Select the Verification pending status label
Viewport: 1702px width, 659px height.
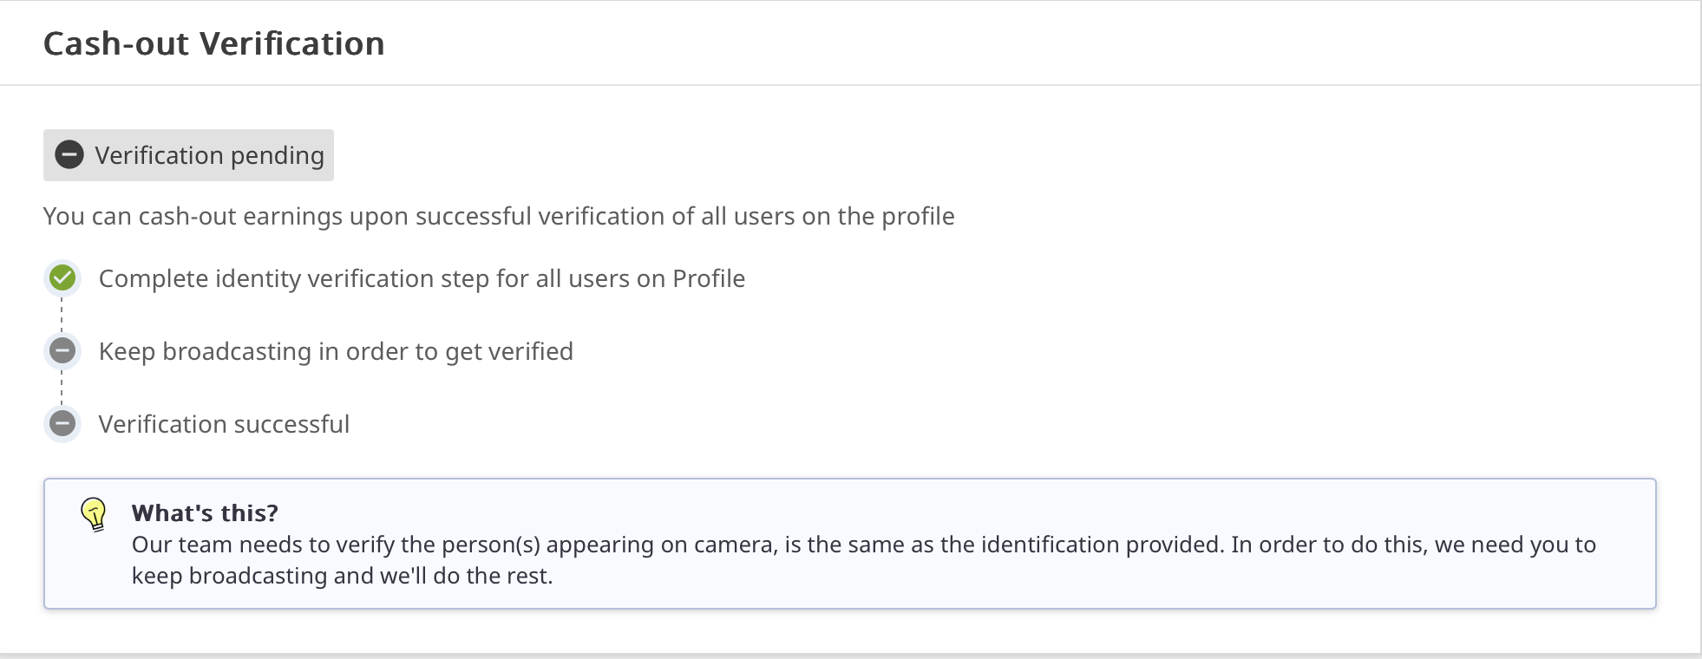[x=209, y=156]
